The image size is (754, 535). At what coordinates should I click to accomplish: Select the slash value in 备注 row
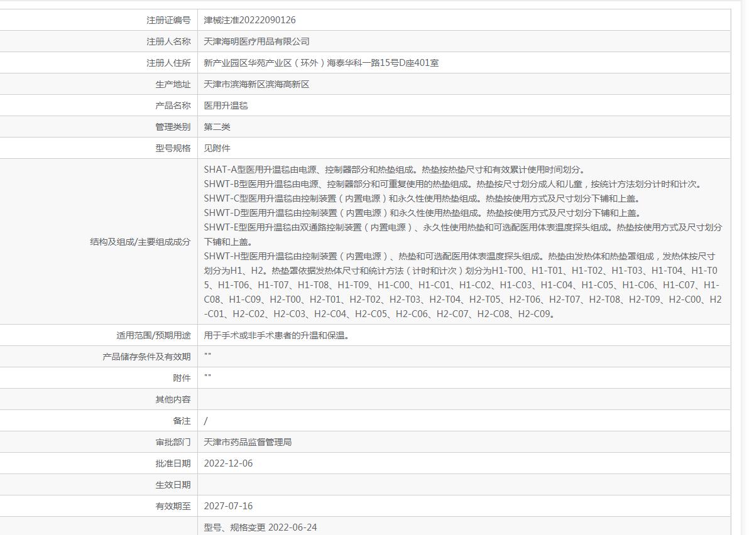point(205,421)
